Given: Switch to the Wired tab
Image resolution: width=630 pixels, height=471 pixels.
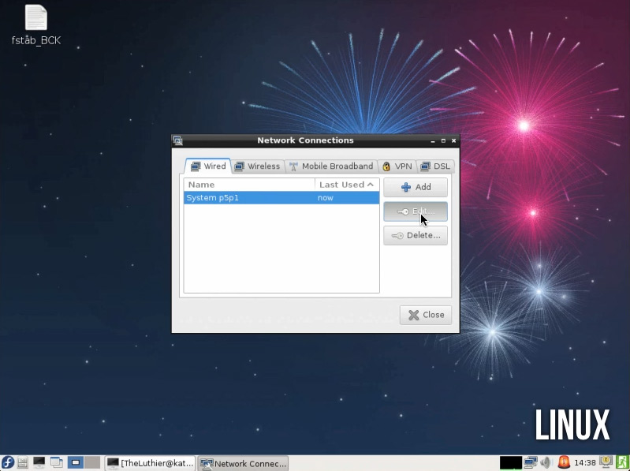Looking at the screenshot, I should 208,166.
